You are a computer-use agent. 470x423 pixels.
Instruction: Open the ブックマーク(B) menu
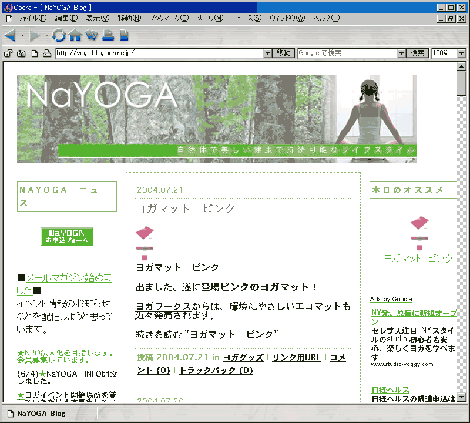point(169,18)
